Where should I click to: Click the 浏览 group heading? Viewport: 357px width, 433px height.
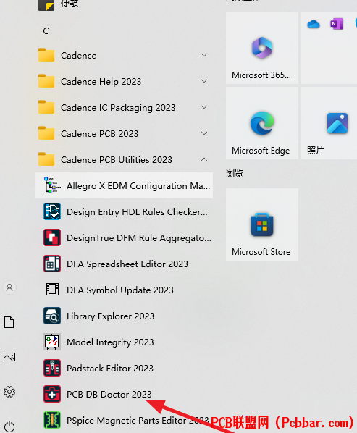coord(235,174)
